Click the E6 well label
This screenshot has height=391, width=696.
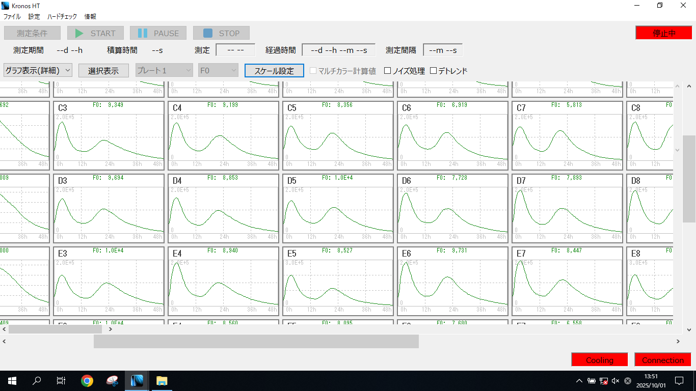[x=407, y=254]
